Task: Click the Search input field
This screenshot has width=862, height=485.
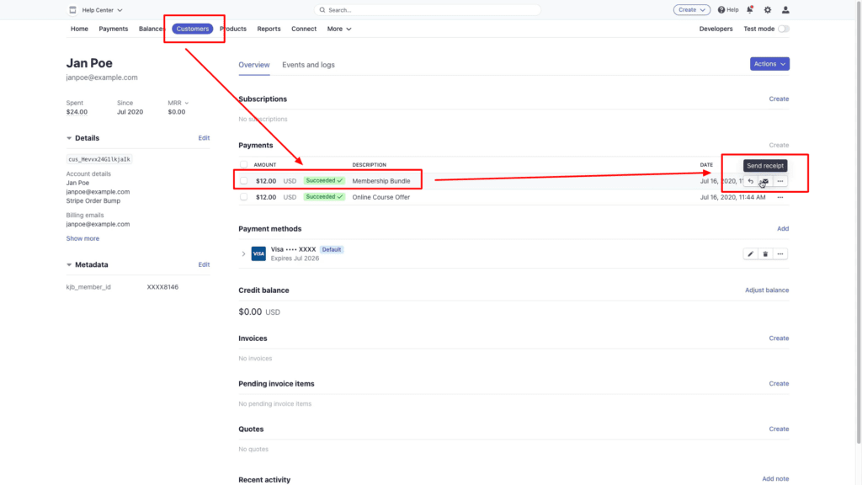Action: [x=428, y=10]
